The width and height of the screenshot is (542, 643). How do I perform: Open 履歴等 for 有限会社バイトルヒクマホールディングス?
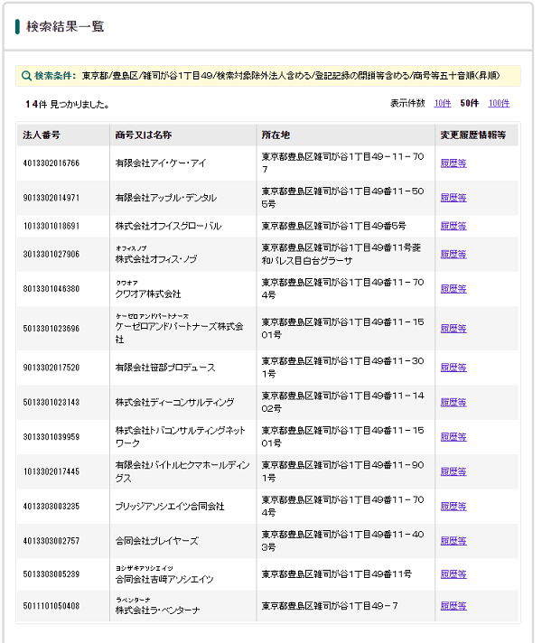tap(453, 471)
